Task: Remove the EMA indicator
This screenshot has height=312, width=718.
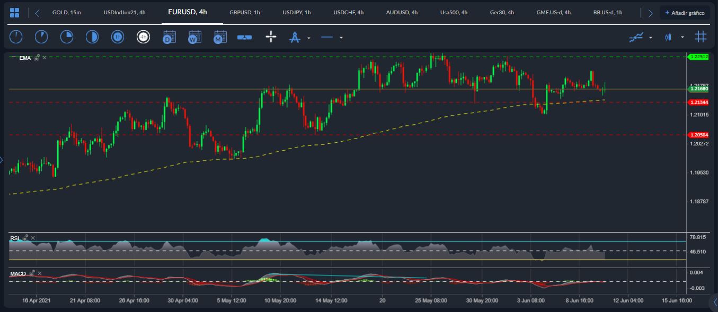Action: click(x=45, y=58)
